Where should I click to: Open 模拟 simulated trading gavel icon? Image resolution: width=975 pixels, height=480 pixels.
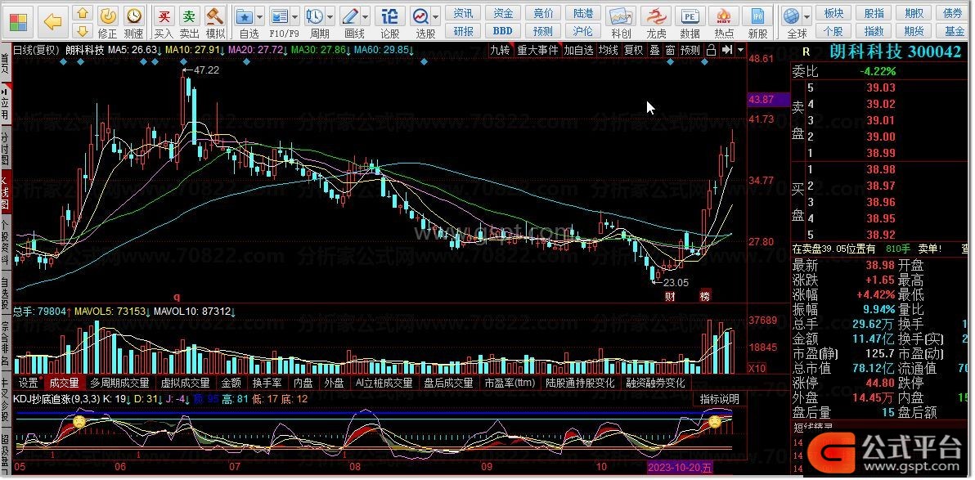pyautogui.click(x=215, y=22)
